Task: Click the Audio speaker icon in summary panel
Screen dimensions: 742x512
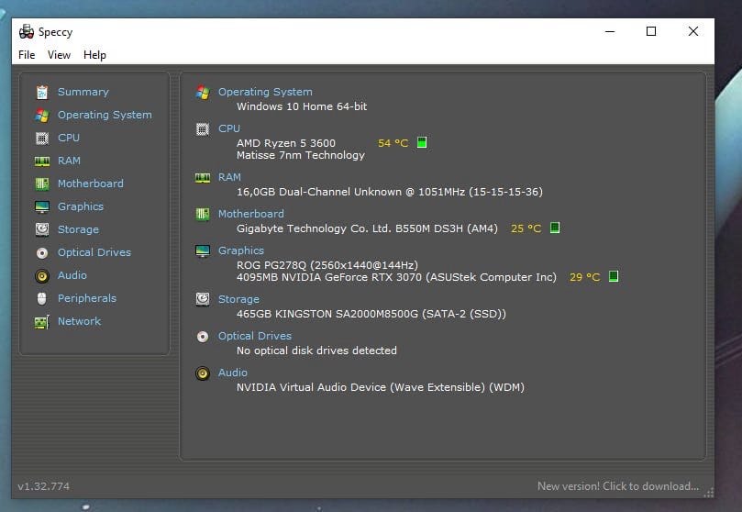Action: point(203,373)
